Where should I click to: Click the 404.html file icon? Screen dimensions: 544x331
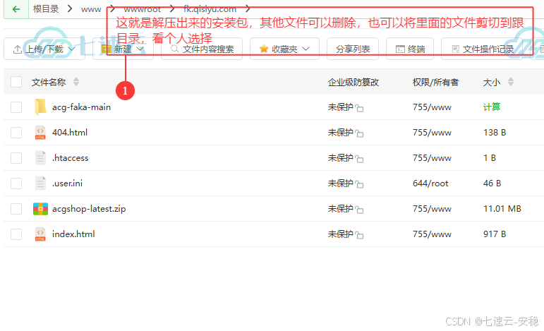click(40, 133)
